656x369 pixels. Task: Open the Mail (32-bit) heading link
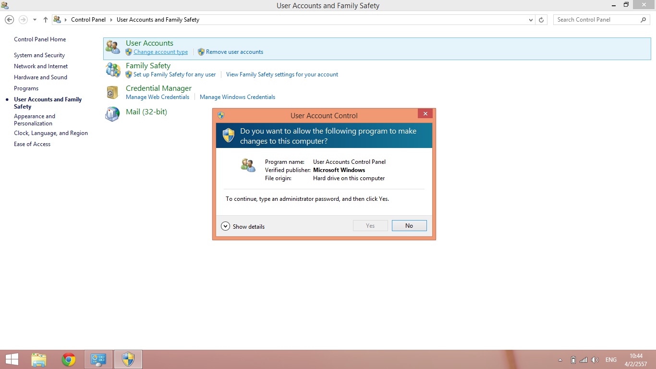[x=146, y=112]
